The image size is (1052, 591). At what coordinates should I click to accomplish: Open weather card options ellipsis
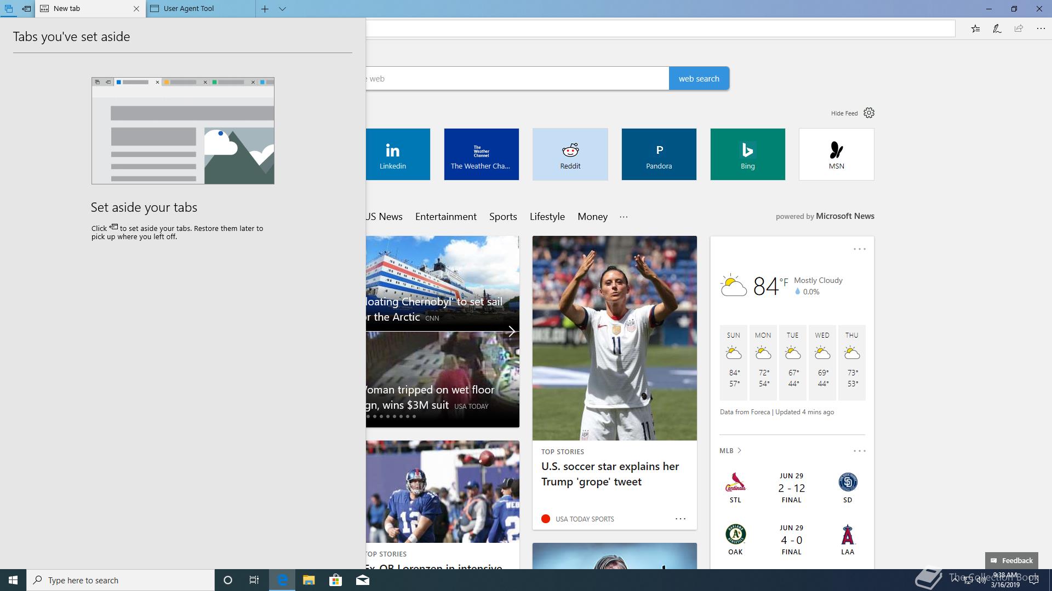click(x=859, y=249)
